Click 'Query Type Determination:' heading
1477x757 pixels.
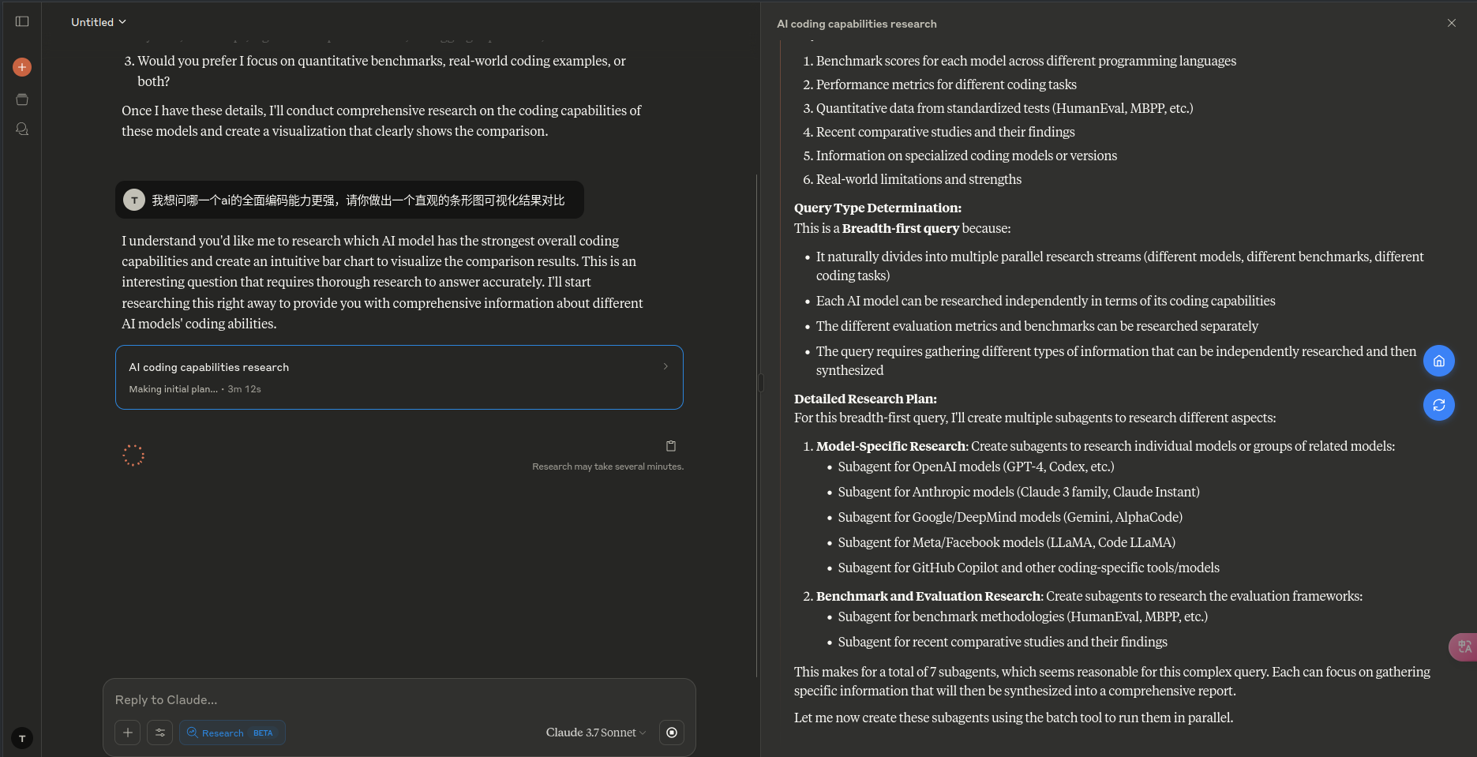click(878, 208)
